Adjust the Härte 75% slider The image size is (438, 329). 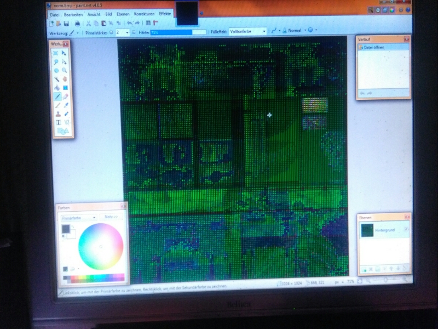[178, 32]
